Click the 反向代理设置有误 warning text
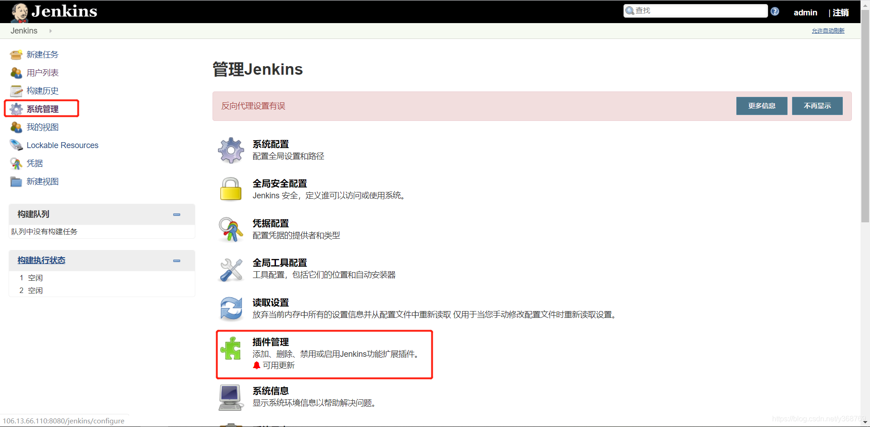870x427 pixels. [x=253, y=106]
